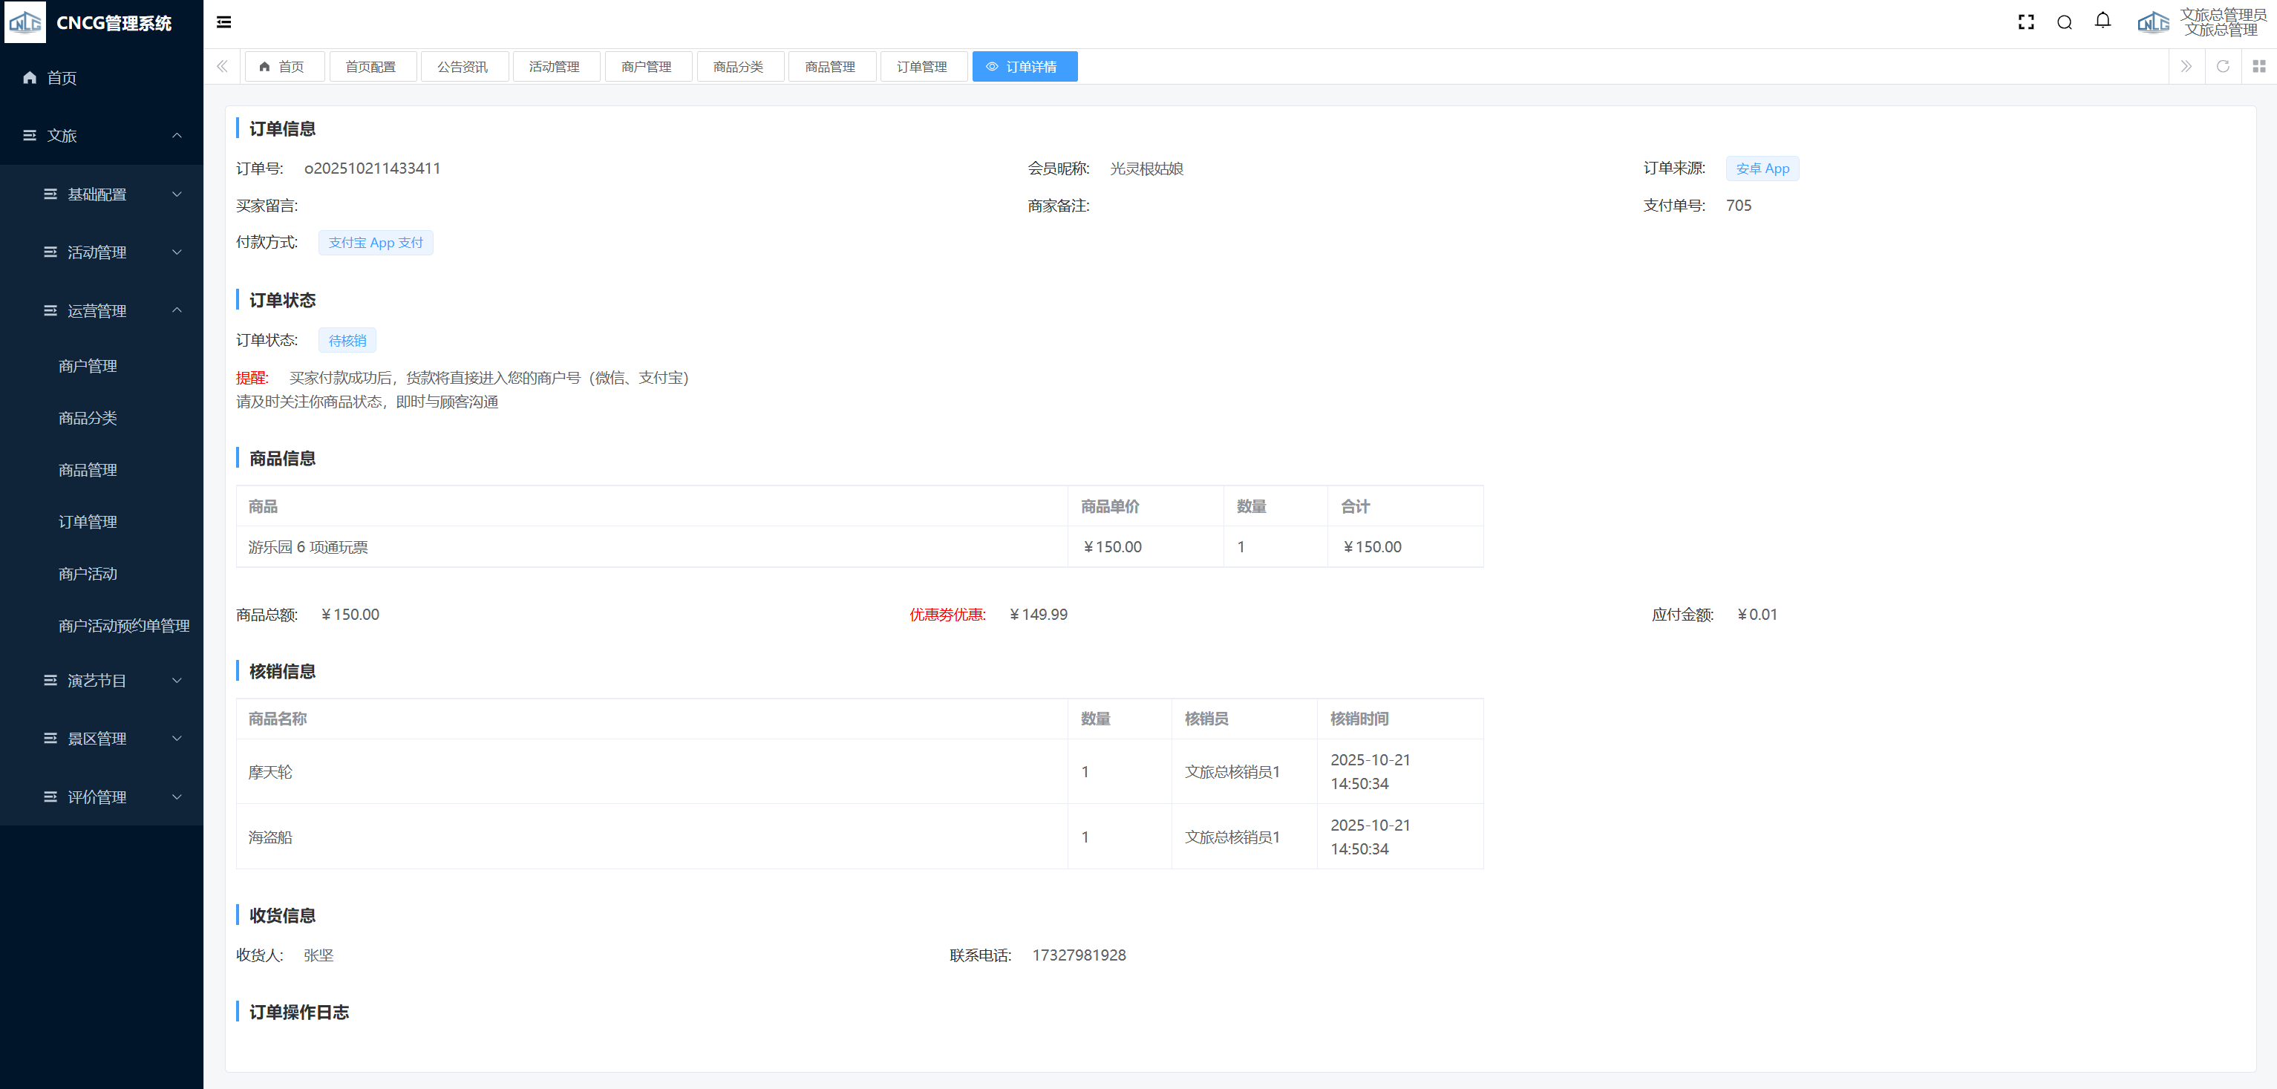
Task: Click the 首页 sidebar item
Action: coord(61,78)
